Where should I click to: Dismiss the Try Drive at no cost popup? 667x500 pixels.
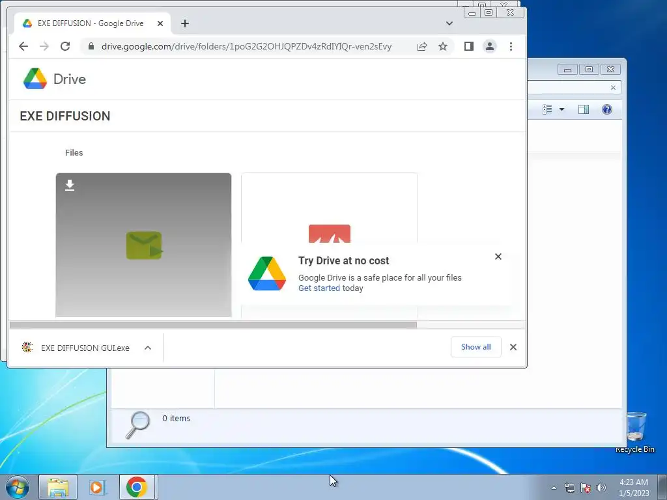click(498, 257)
